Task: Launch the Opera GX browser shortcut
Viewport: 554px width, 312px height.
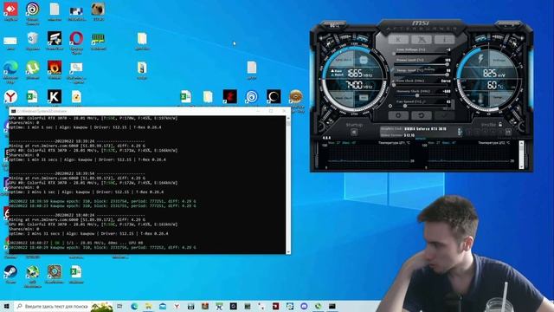Action: (x=76, y=38)
